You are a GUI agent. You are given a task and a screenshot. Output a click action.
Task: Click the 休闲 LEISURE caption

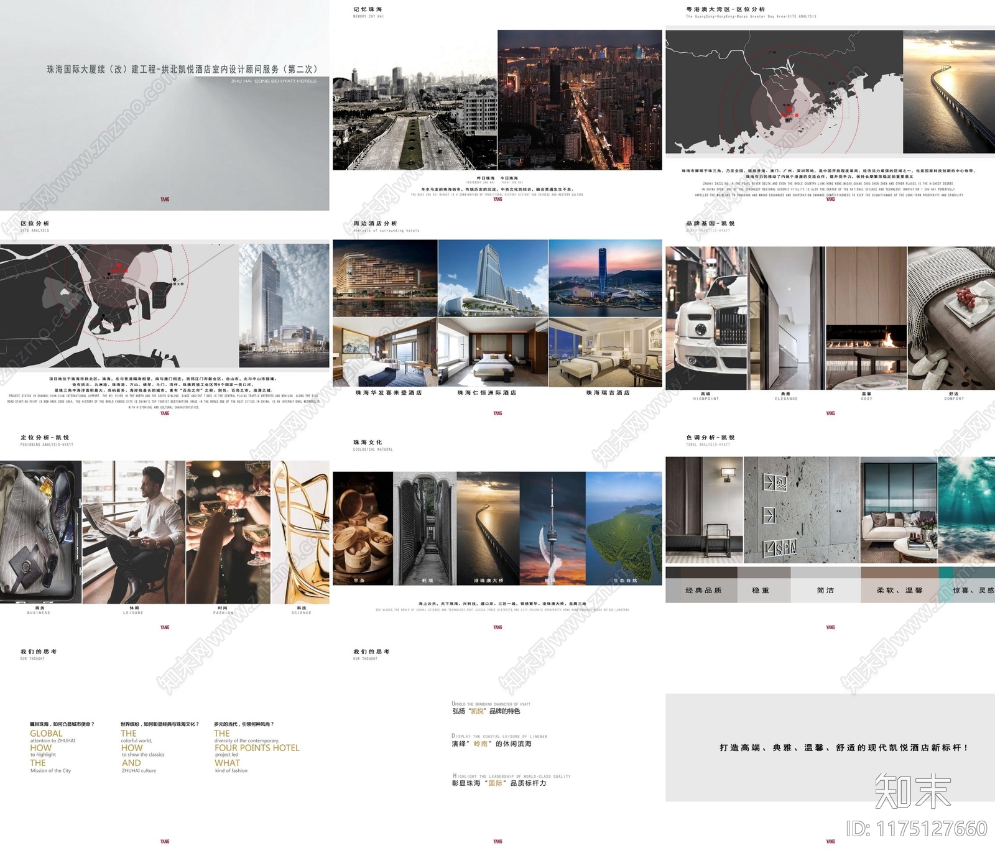pos(133,611)
